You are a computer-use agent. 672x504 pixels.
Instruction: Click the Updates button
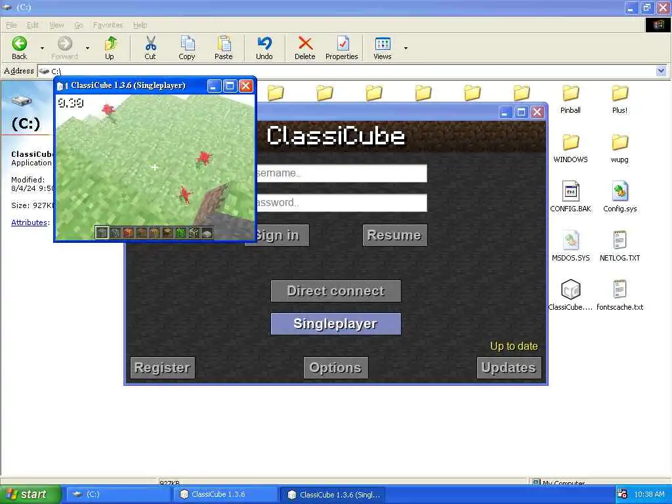[509, 367]
